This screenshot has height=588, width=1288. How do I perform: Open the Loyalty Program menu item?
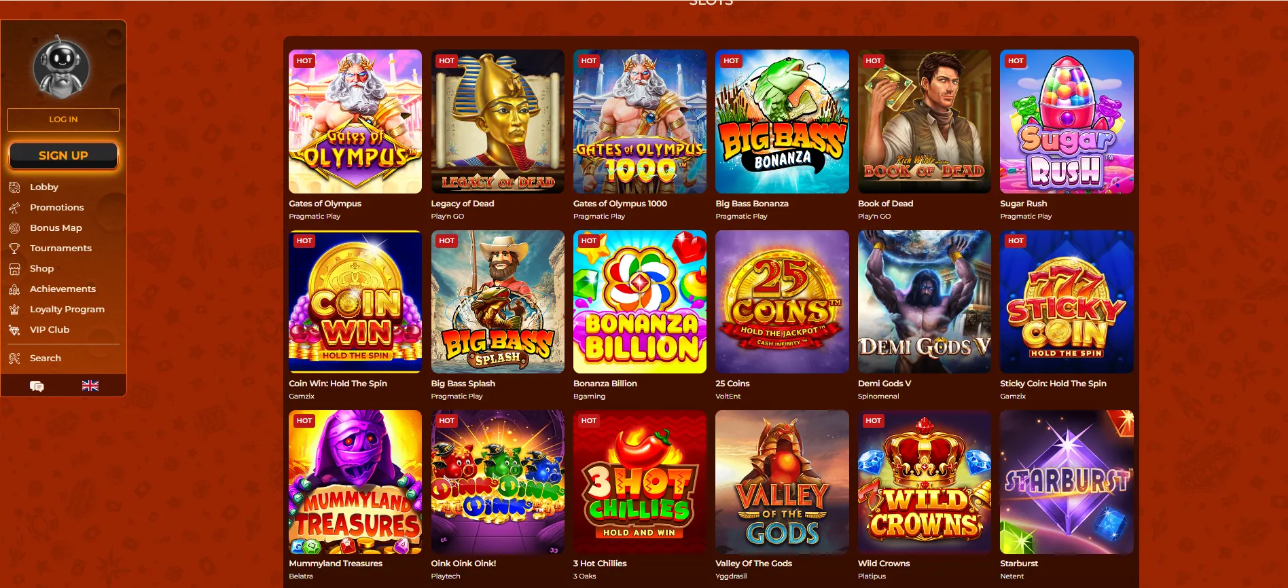[67, 310]
